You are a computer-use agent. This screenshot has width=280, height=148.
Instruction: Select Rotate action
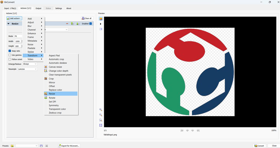[61, 98]
